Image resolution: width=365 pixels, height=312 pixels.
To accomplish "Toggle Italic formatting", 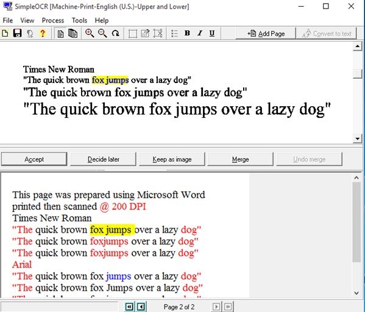I will click(199, 34).
